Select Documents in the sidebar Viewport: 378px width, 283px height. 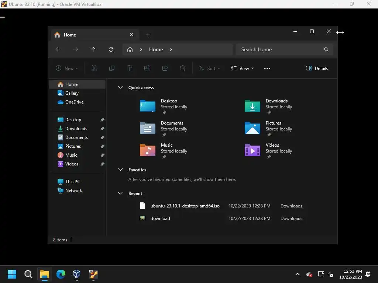tap(76, 137)
